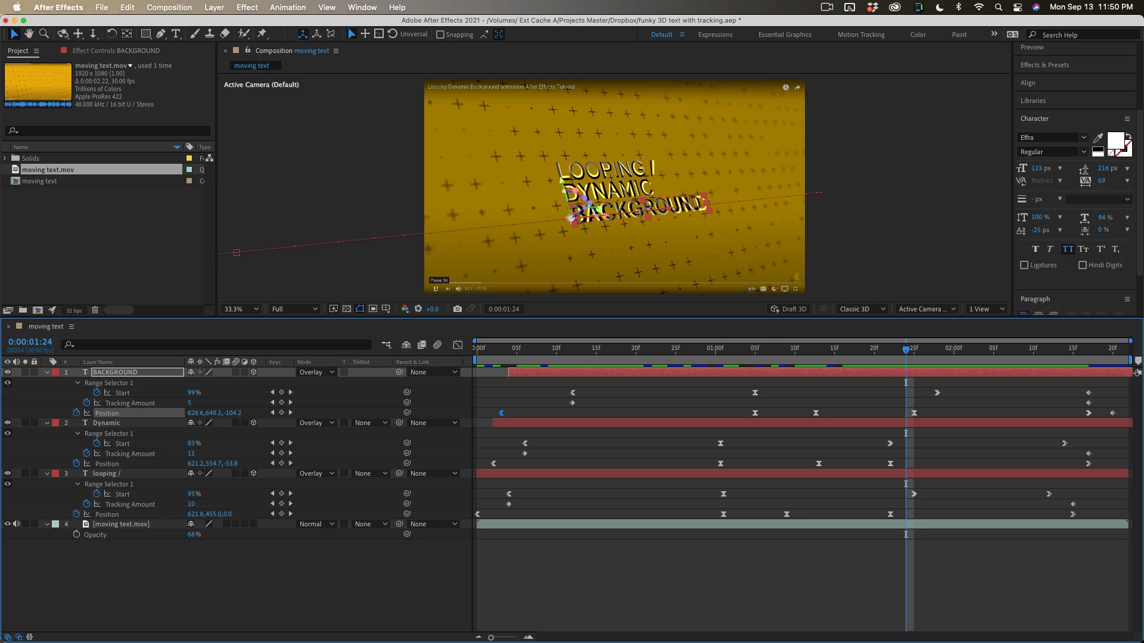Hide the Dynamic layer with eye toggle
The width and height of the screenshot is (1144, 643).
click(x=8, y=423)
